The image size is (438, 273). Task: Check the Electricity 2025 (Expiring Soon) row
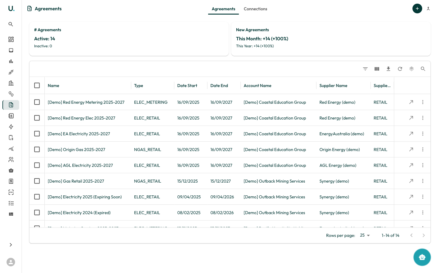[37, 197]
